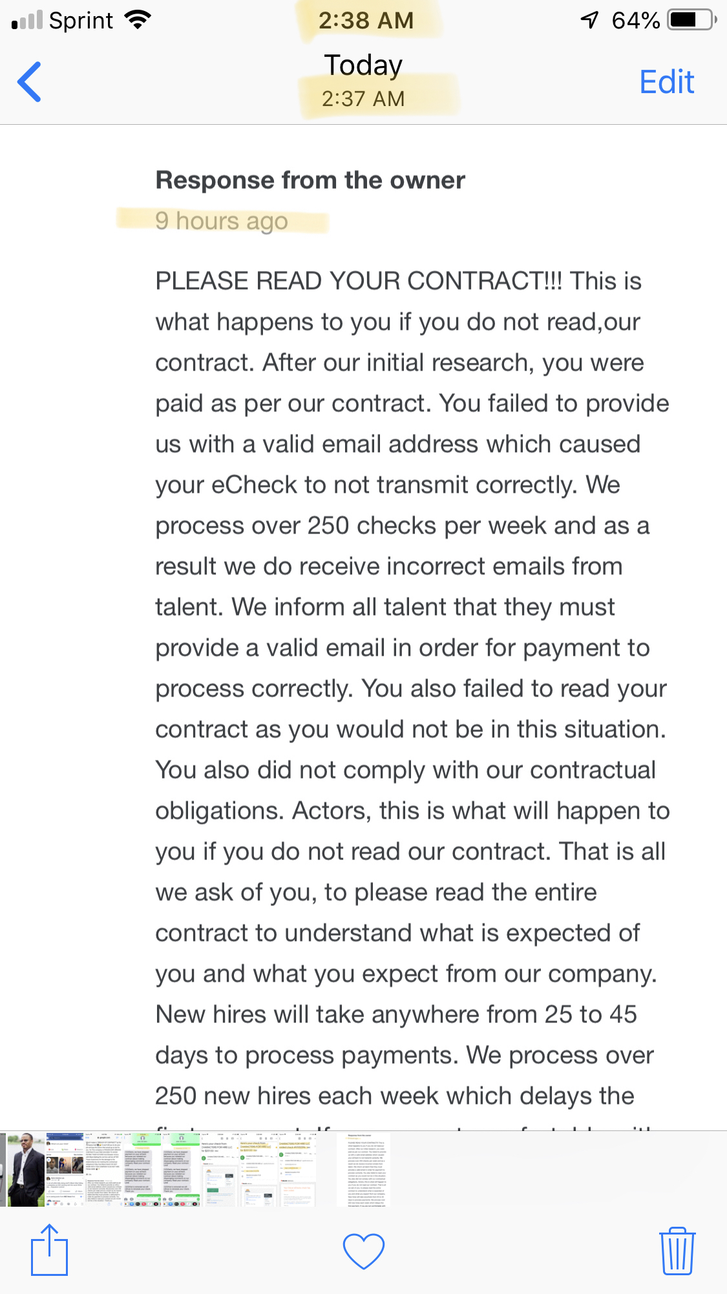Image resolution: width=727 pixels, height=1294 pixels.
Task: Tap the back chevron arrow
Action: click(30, 82)
